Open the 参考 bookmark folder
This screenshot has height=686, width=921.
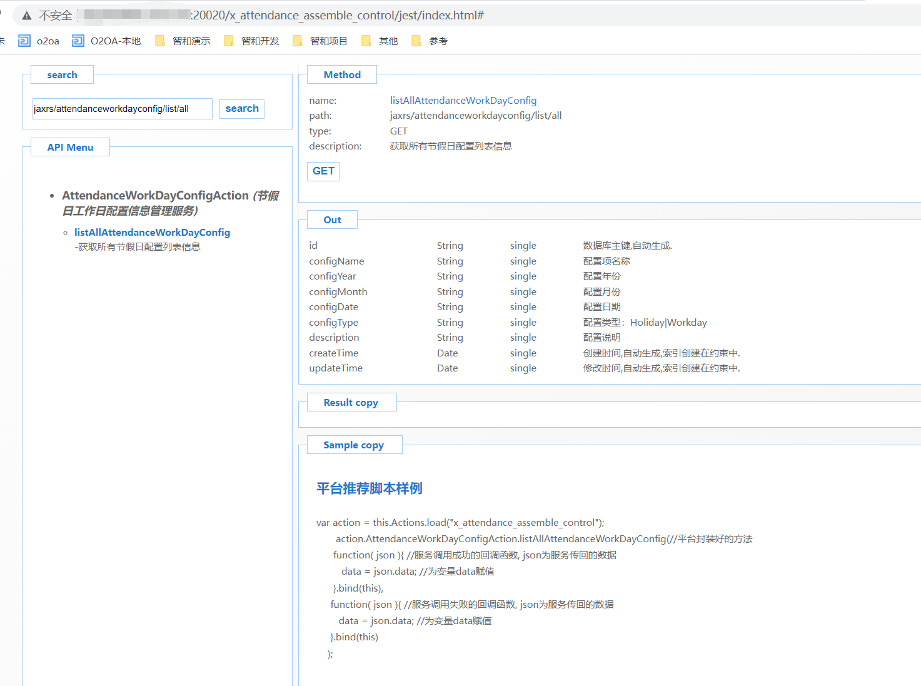click(x=430, y=41)
